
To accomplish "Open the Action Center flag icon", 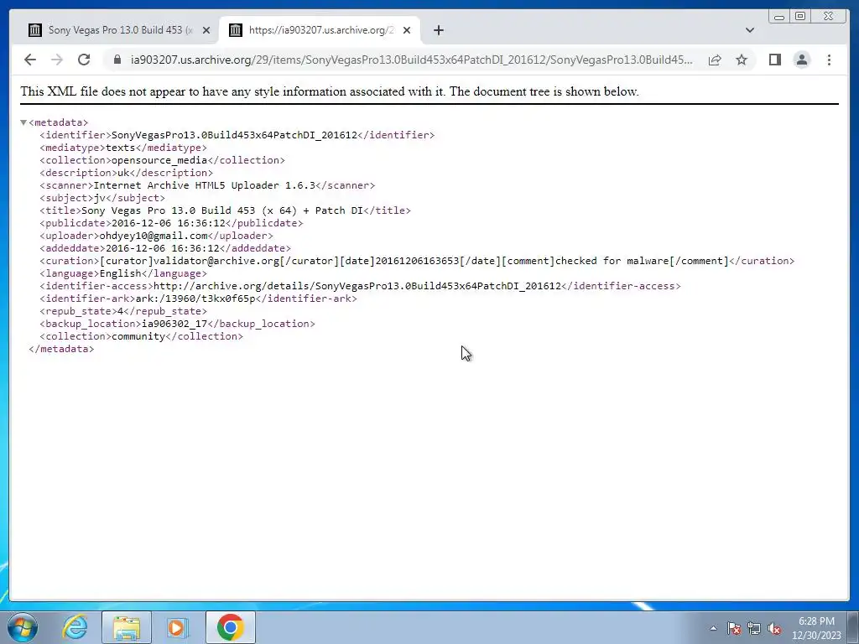I will [x=734, y=628].
